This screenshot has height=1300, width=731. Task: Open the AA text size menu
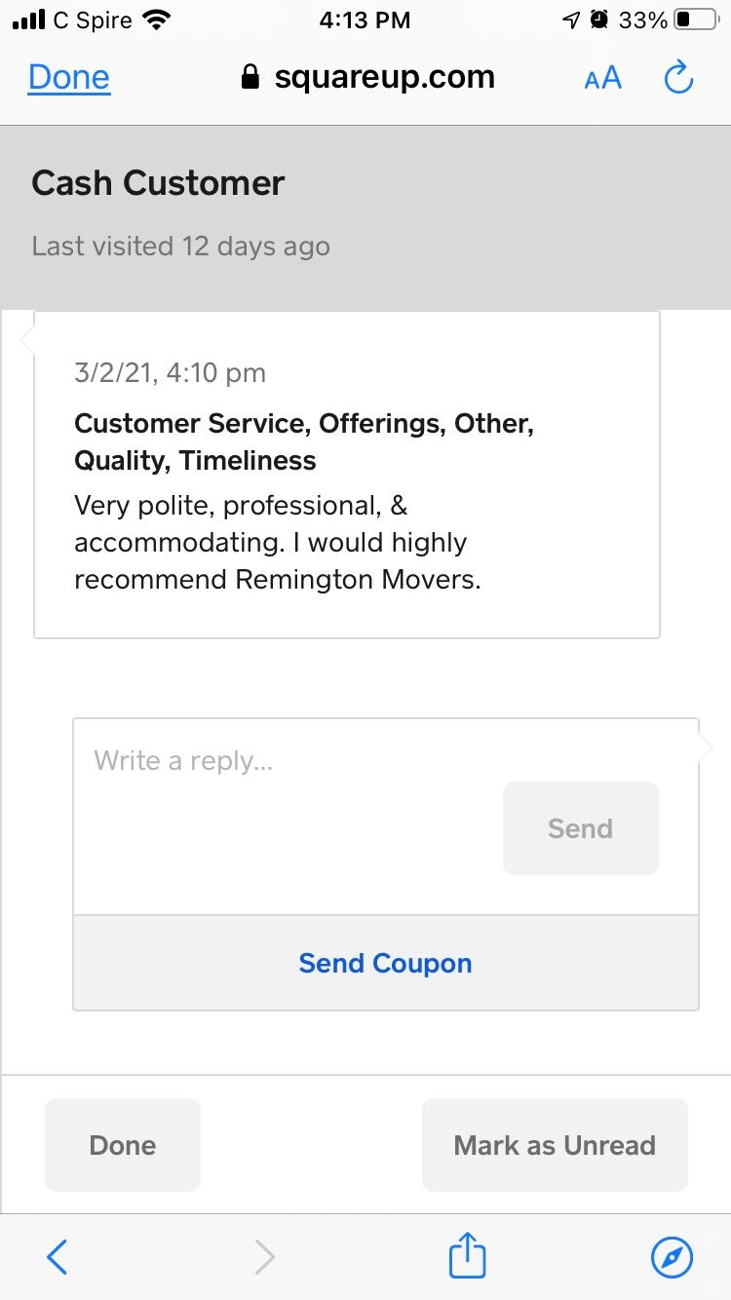pos(602,78)
